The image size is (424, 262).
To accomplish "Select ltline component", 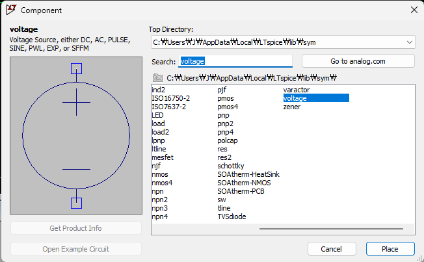I will pos(159,149).
